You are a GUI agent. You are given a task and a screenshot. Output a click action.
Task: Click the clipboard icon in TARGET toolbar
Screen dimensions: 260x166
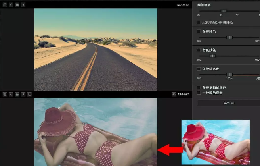click(5, 94)
